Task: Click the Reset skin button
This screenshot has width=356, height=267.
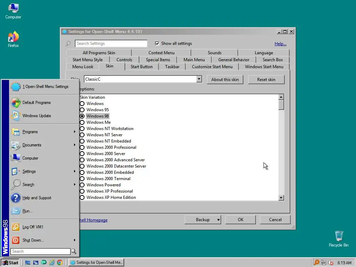Action: click(x=266, y=80)
